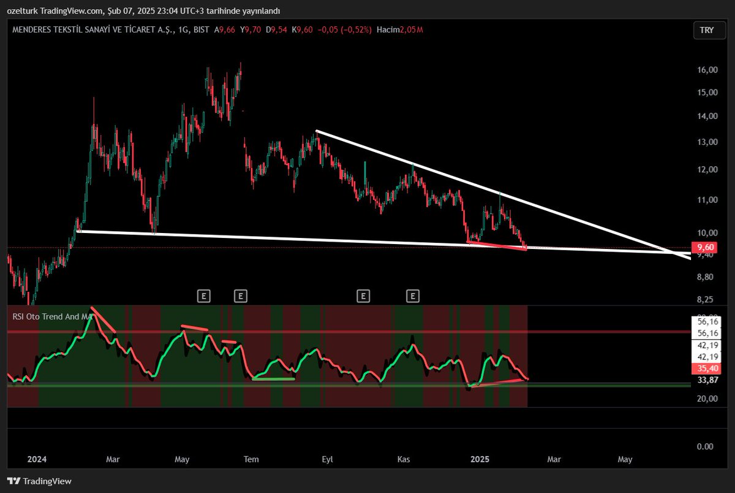Open the E earnings marker nearest Kas
This screenshot has height=493, width=735.
tap(413, 297)
